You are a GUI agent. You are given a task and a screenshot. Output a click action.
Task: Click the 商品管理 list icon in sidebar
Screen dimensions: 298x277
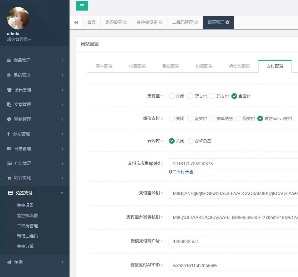(9, 60)
